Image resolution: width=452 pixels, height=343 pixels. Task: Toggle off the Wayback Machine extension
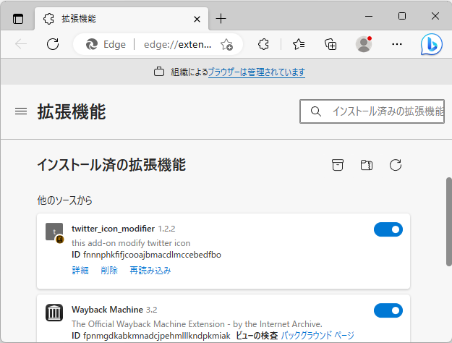(x=388, y=310)
